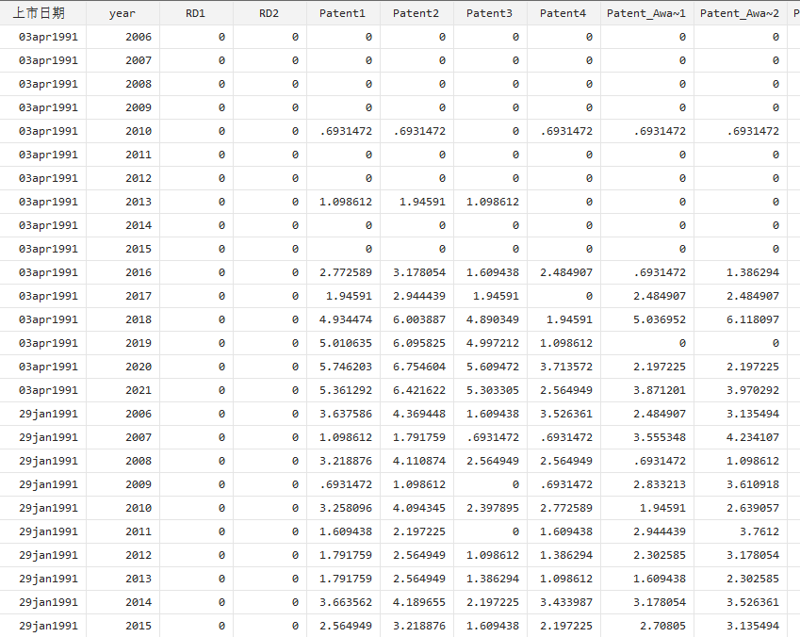
Task: Click the Patent_Awa~1 column header
Action: pos(646,13)
